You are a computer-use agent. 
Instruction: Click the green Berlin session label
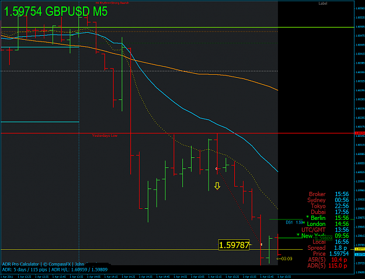click(318, 218)
